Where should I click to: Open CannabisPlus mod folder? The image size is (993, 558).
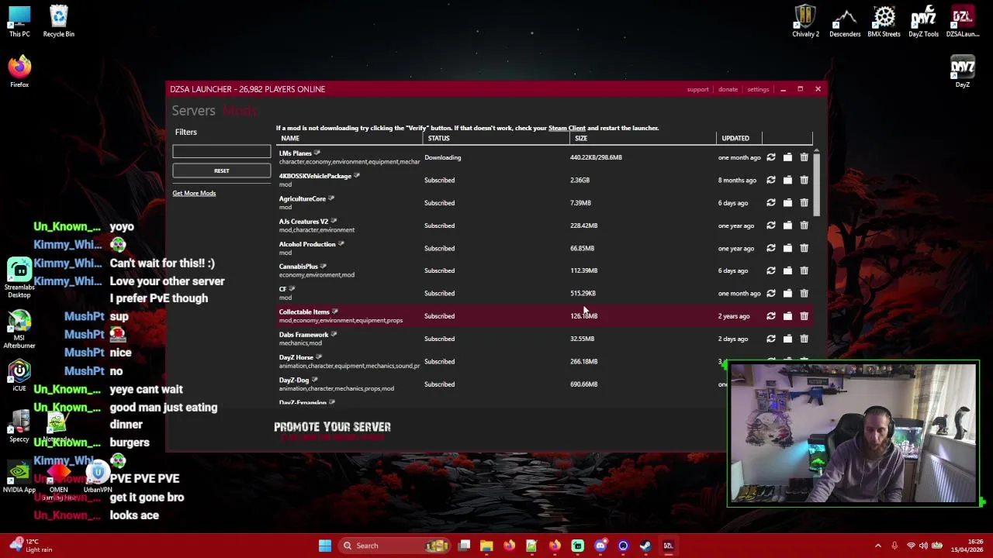(x=787, y=270)
